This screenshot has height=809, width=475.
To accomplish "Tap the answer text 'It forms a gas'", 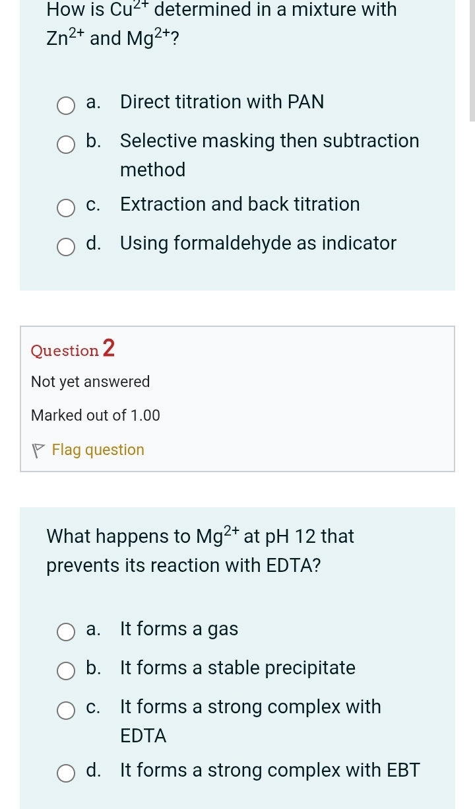I will pyautogui.click(x=179, y=629).
